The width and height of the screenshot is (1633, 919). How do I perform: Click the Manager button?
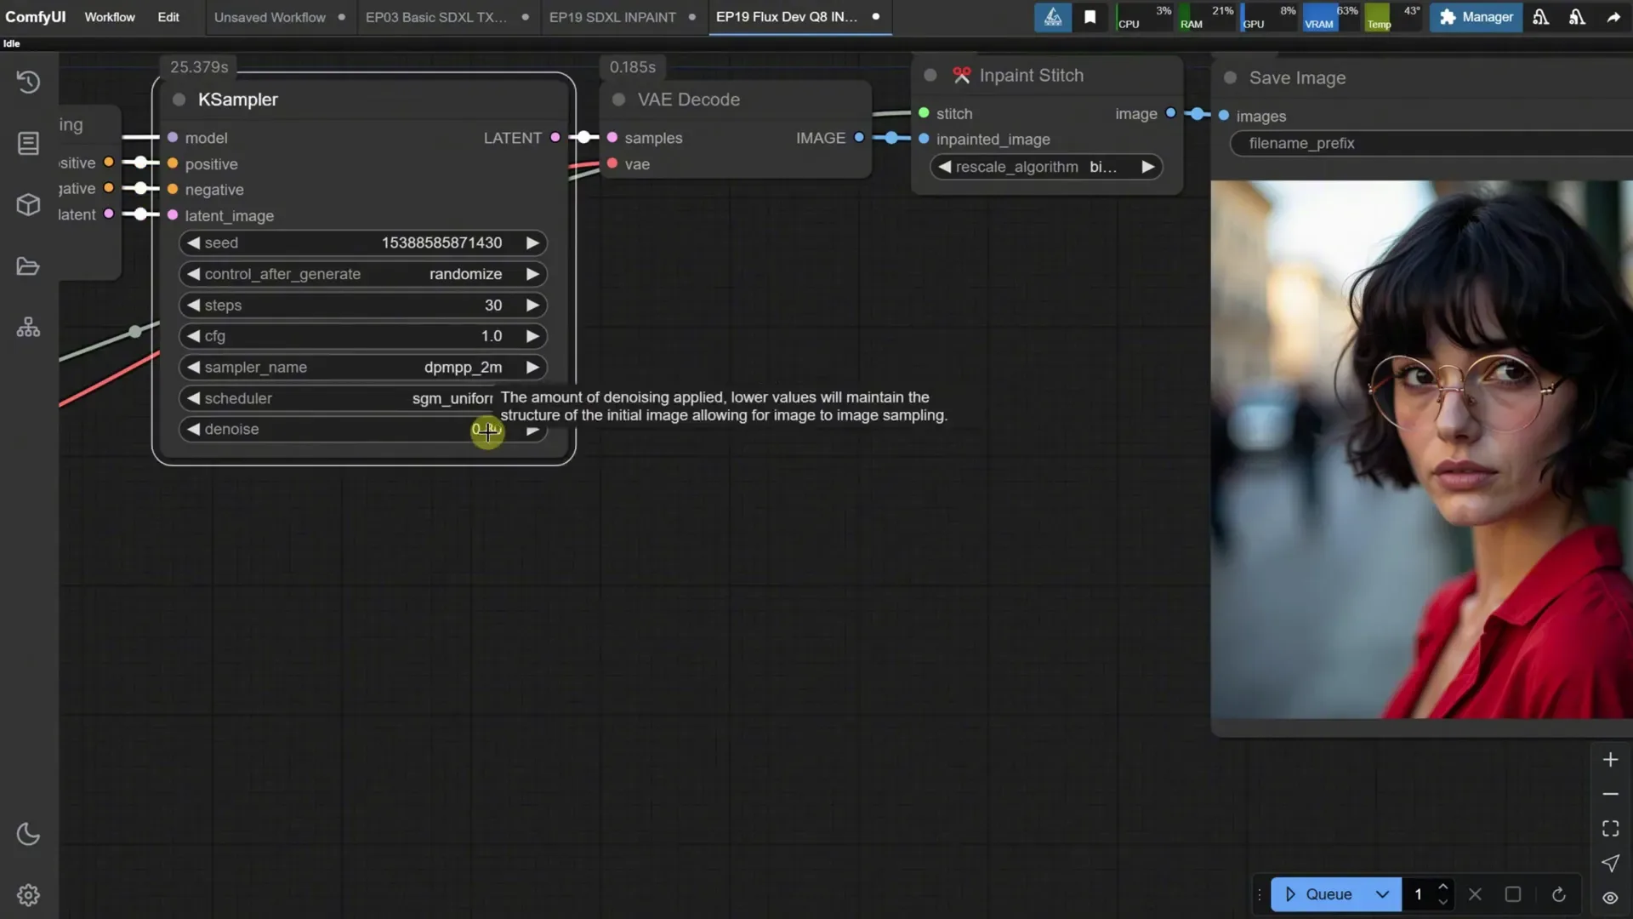[1476, 17]
